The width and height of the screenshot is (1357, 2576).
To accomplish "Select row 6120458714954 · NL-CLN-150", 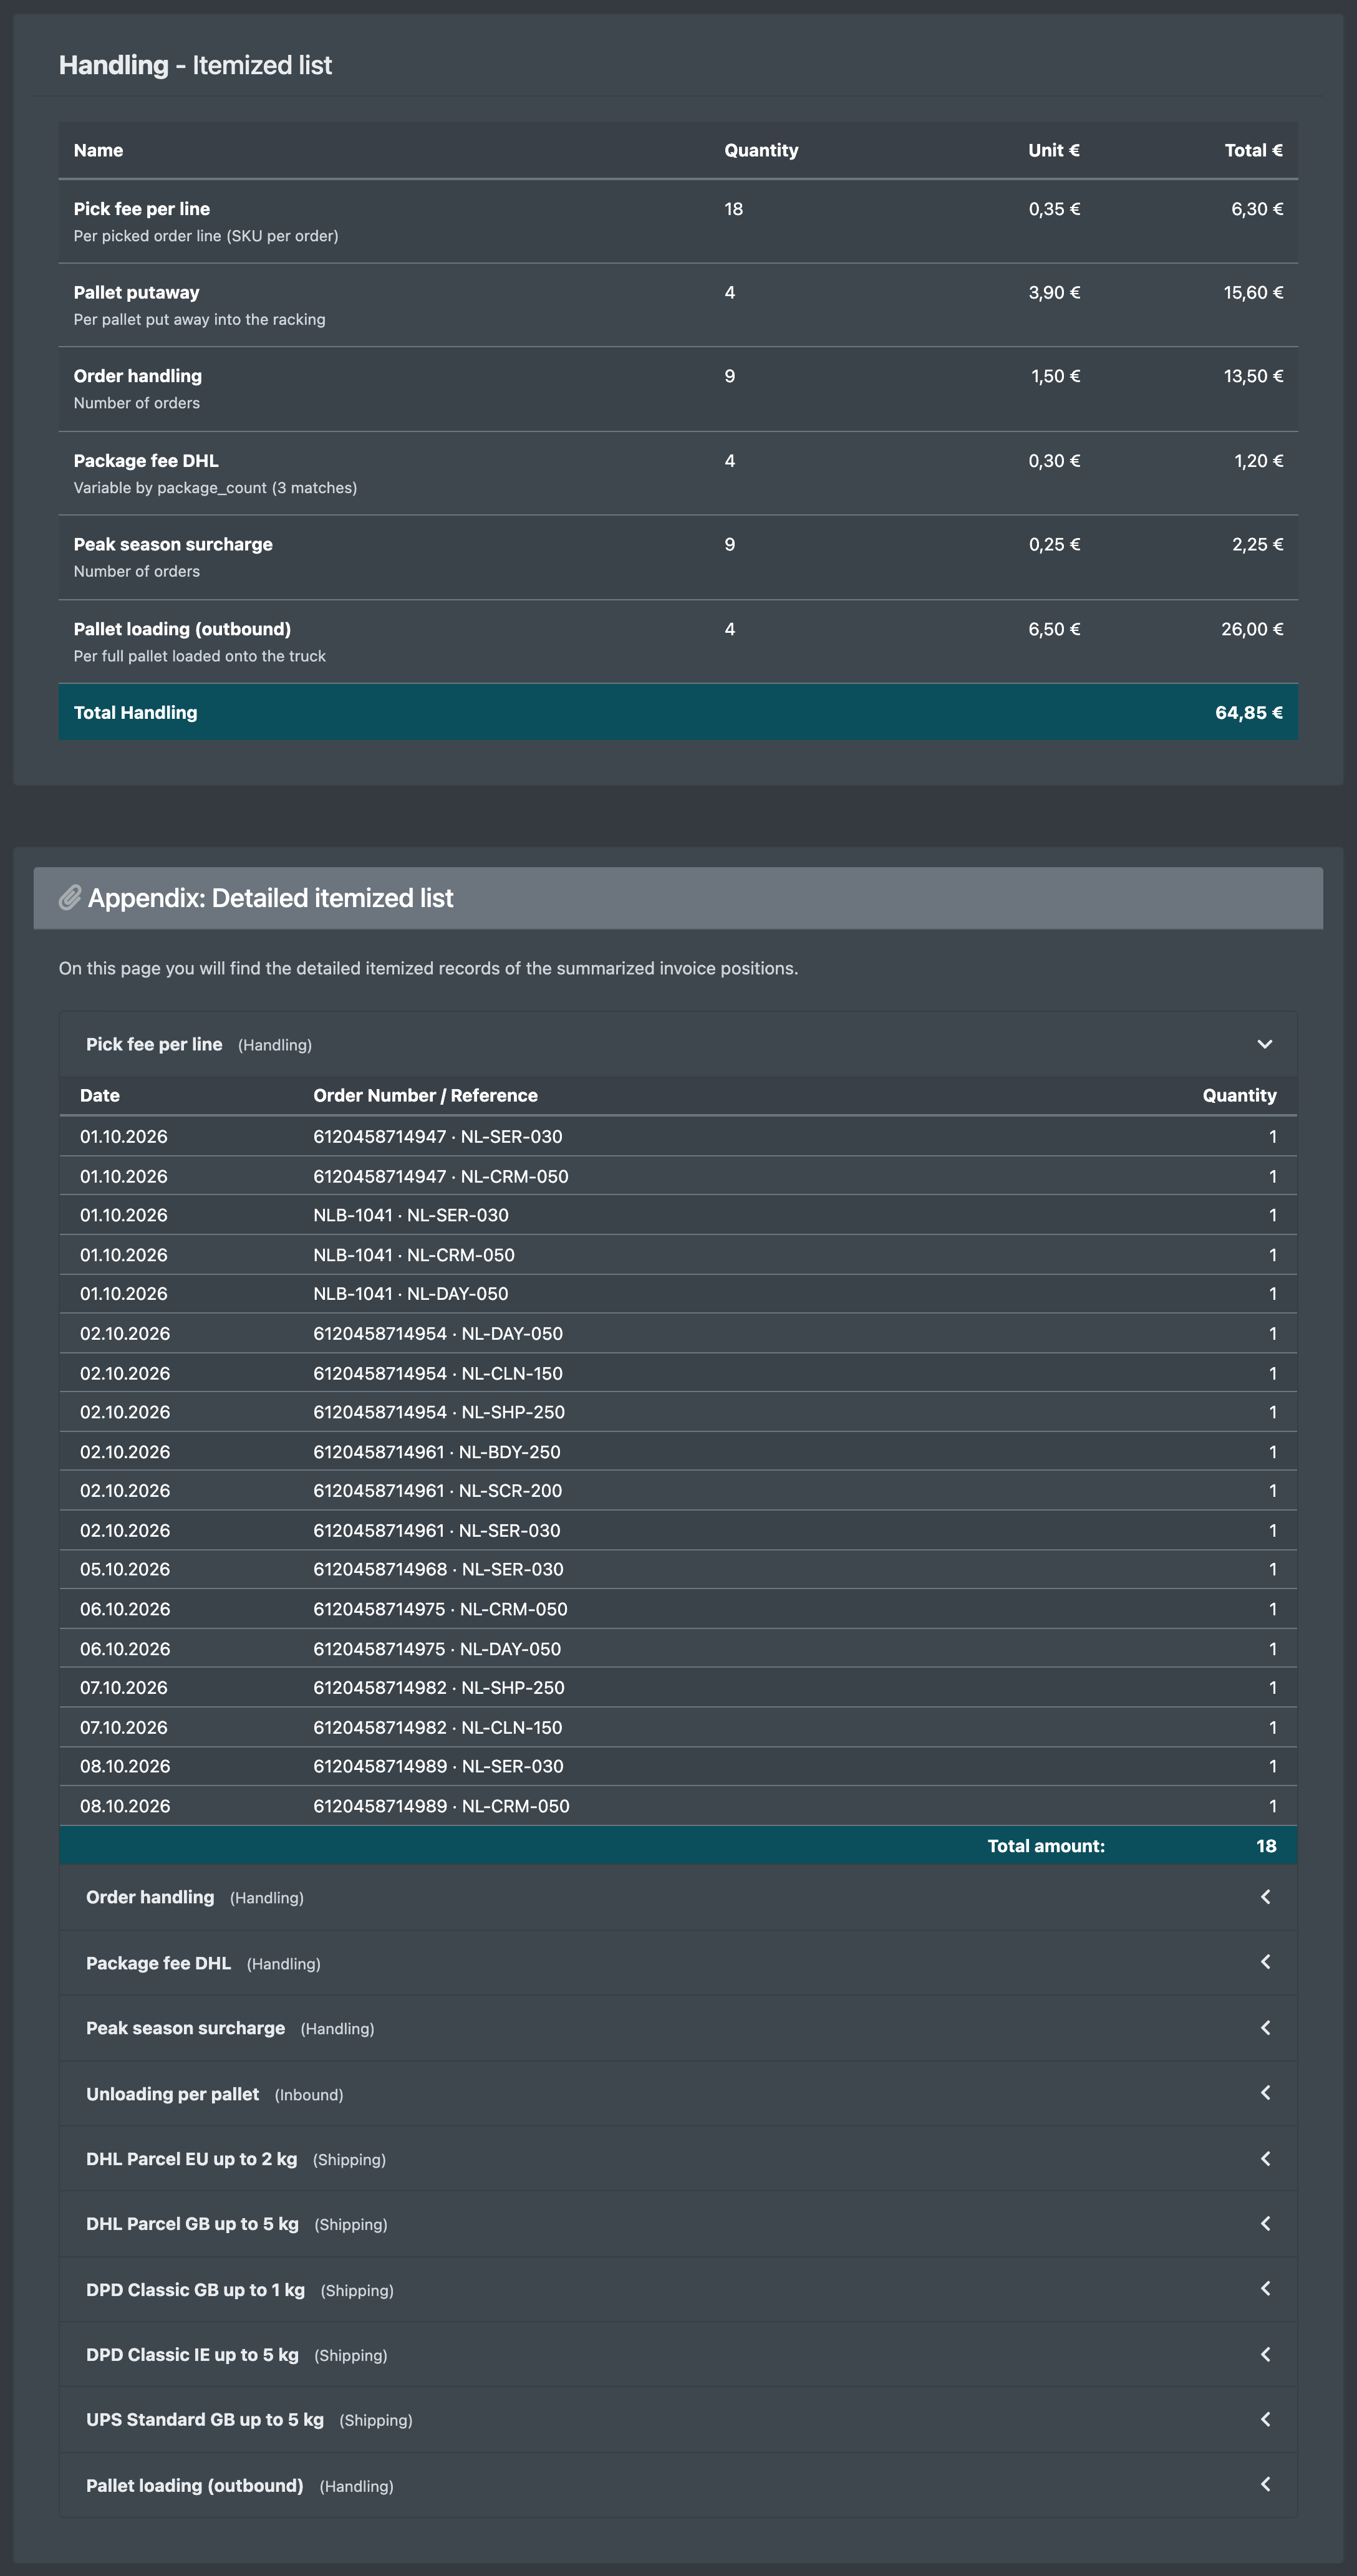I will (678, 1373).
